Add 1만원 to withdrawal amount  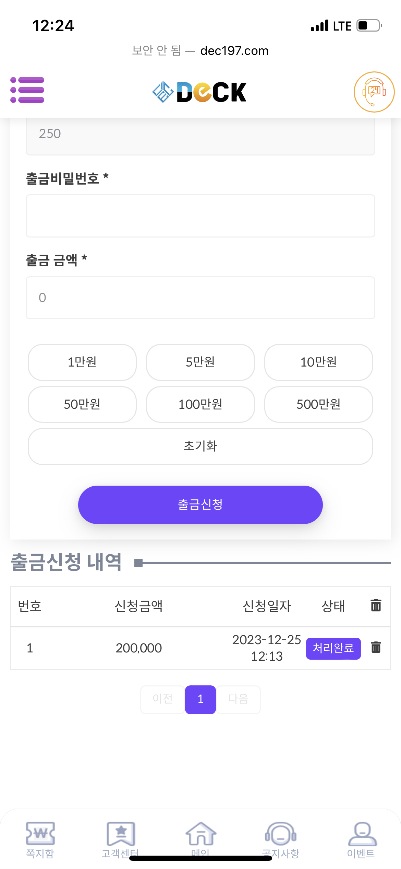click(x=82, y=362)
